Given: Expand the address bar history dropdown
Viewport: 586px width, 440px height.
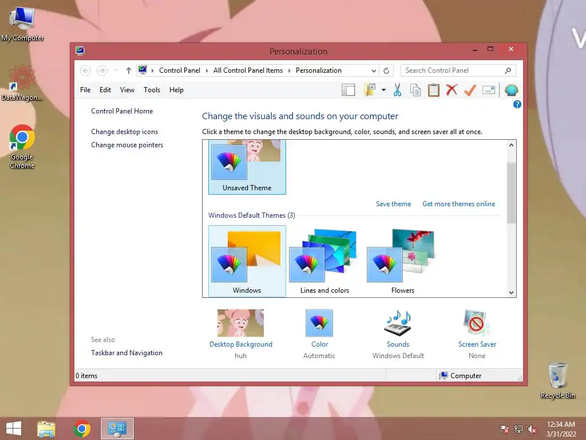Looking at the screenshot, I should tap(373, 70).
